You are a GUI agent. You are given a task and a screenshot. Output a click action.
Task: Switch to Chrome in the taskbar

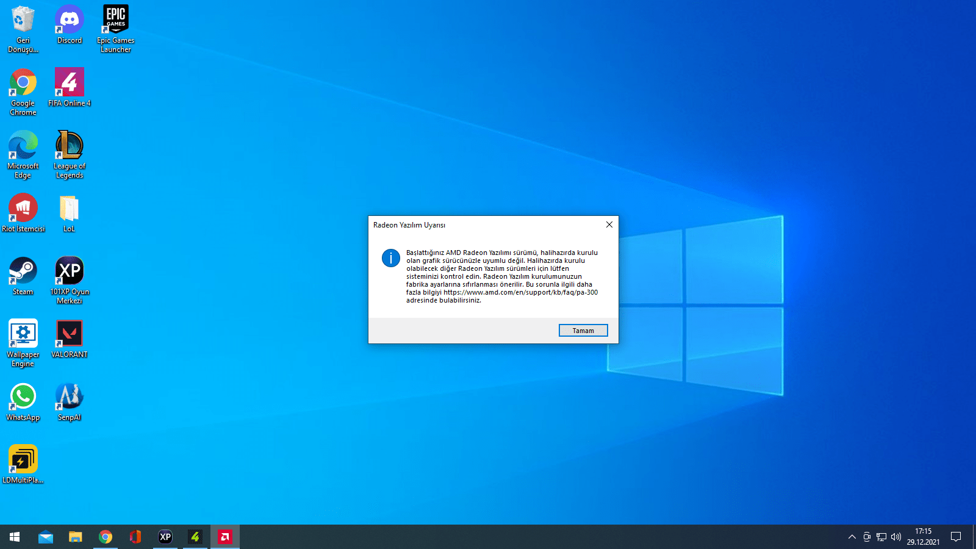[106, 537]
